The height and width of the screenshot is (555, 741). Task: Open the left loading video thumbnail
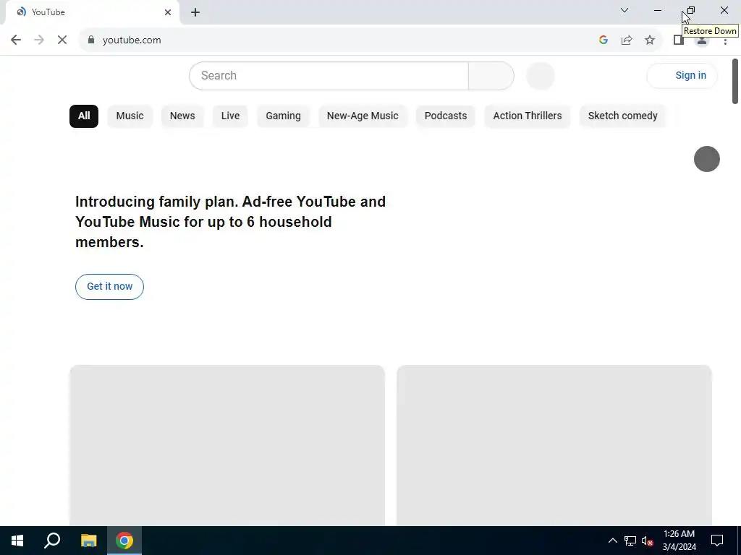tap(227, 445)
